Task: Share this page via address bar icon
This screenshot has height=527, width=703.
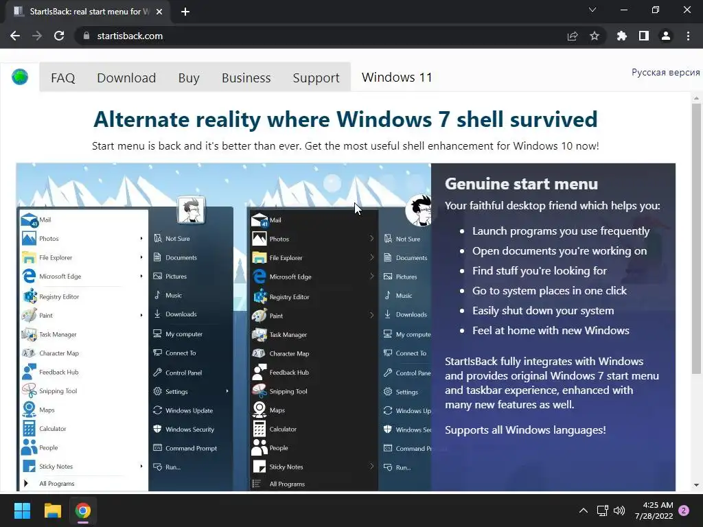Action: click(573, 36)
